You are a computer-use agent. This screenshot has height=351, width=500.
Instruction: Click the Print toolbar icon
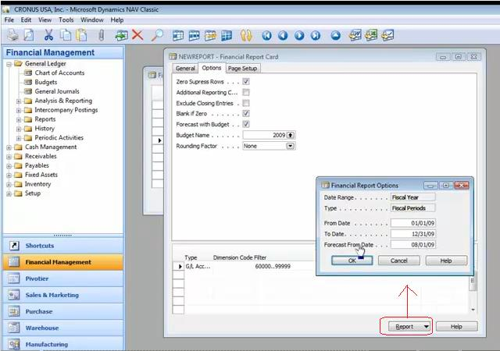tap(12, 35)
